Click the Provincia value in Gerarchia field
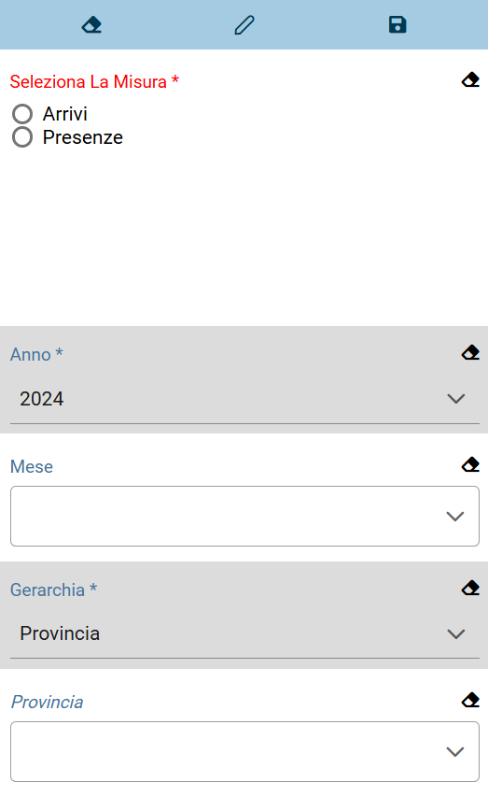 60,633
